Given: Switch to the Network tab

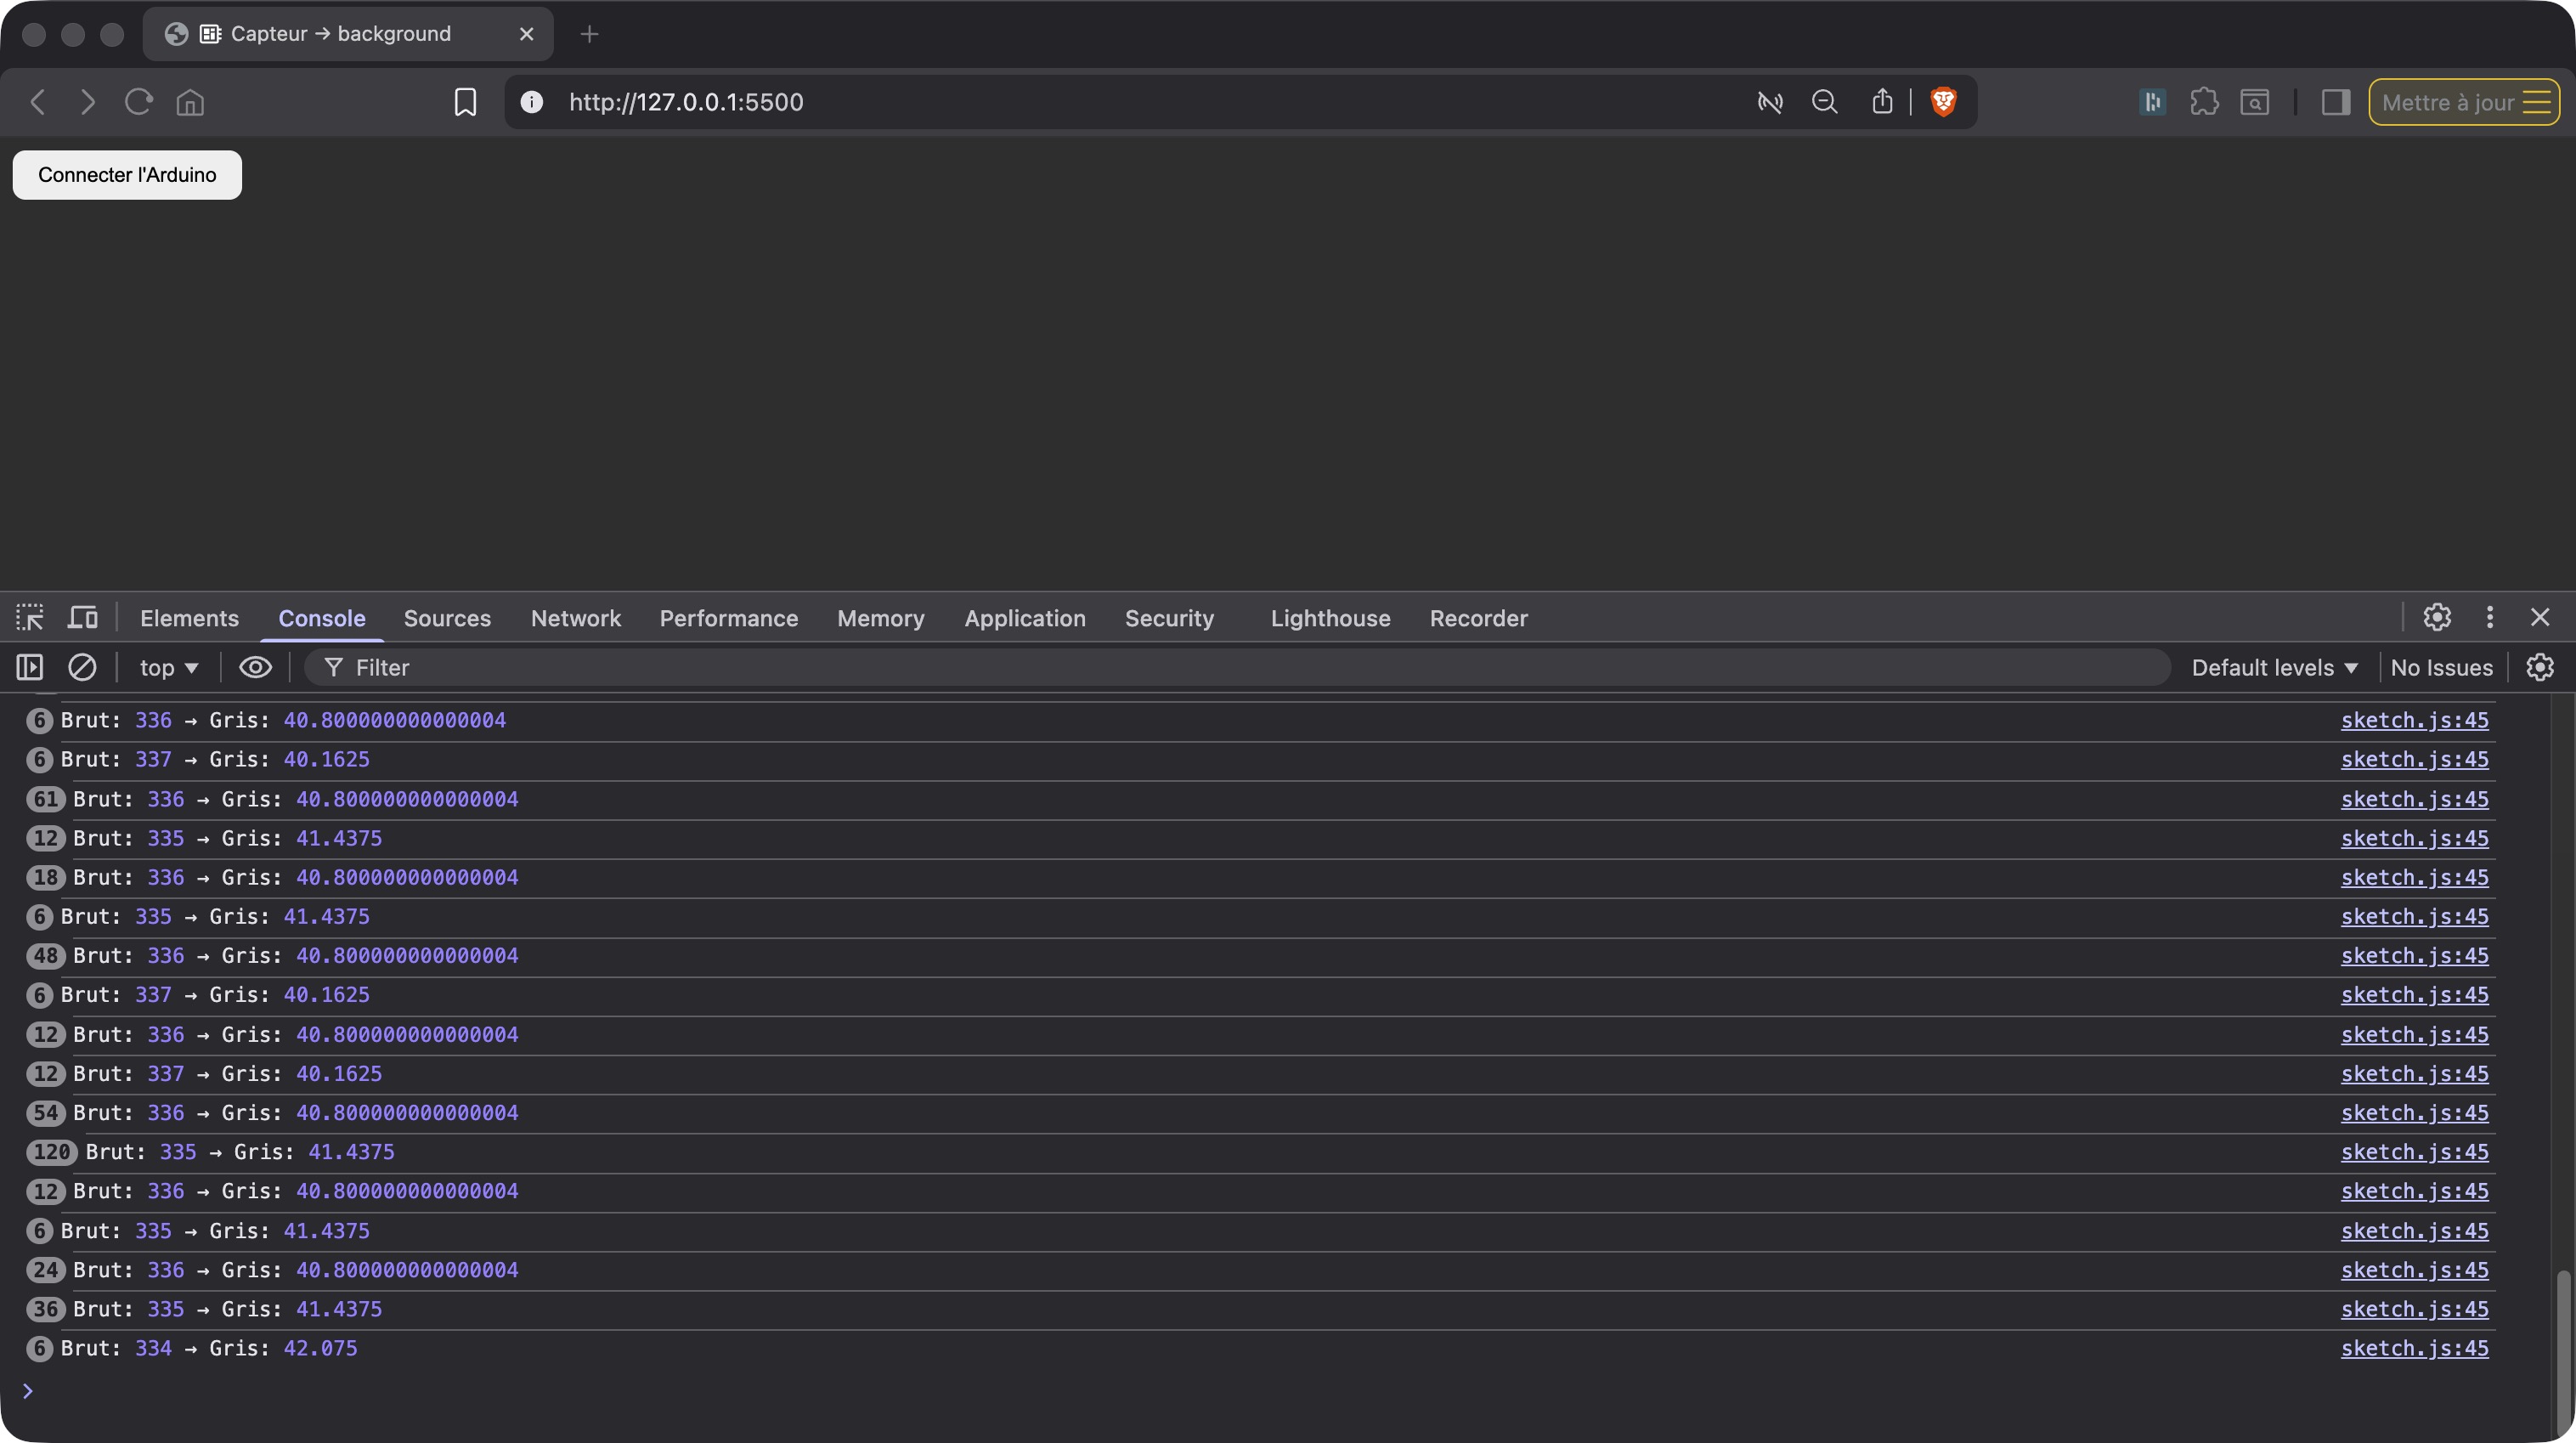Looking at the screenshot, I should click(x=575, y=618).
